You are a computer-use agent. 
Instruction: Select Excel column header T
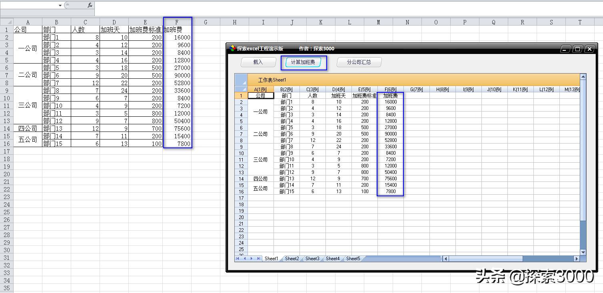point(580,22)
